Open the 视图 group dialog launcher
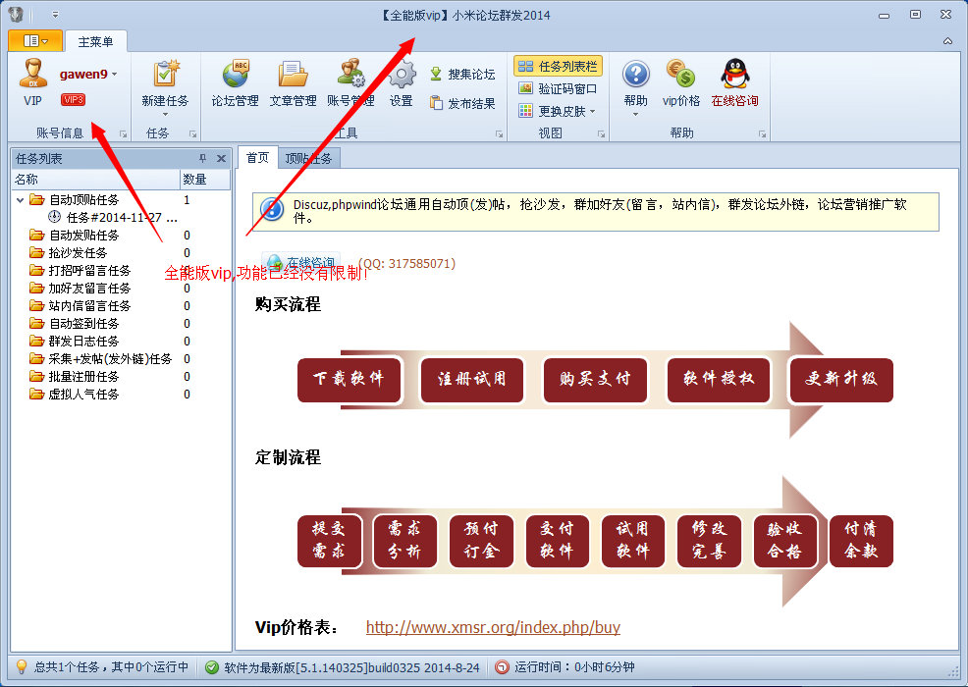Image resolution: width=968 pixels, height=687 pixels. coord(601,133)
